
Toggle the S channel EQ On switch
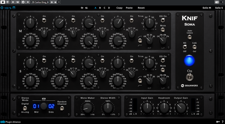click(x=163, y=60)
